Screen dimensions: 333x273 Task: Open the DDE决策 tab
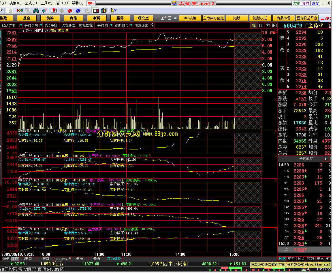point(190,18)
